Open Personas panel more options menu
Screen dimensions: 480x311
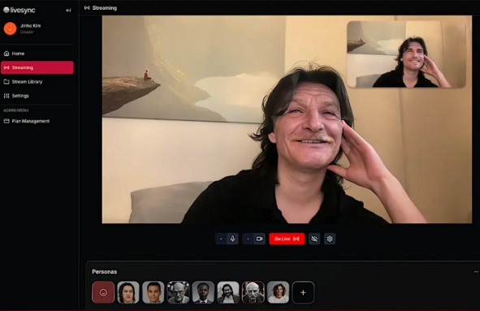476,272
